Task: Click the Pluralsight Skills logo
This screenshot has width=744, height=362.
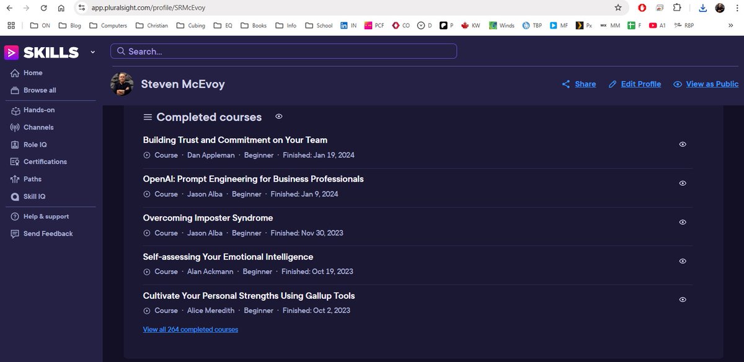Action: 42,53
